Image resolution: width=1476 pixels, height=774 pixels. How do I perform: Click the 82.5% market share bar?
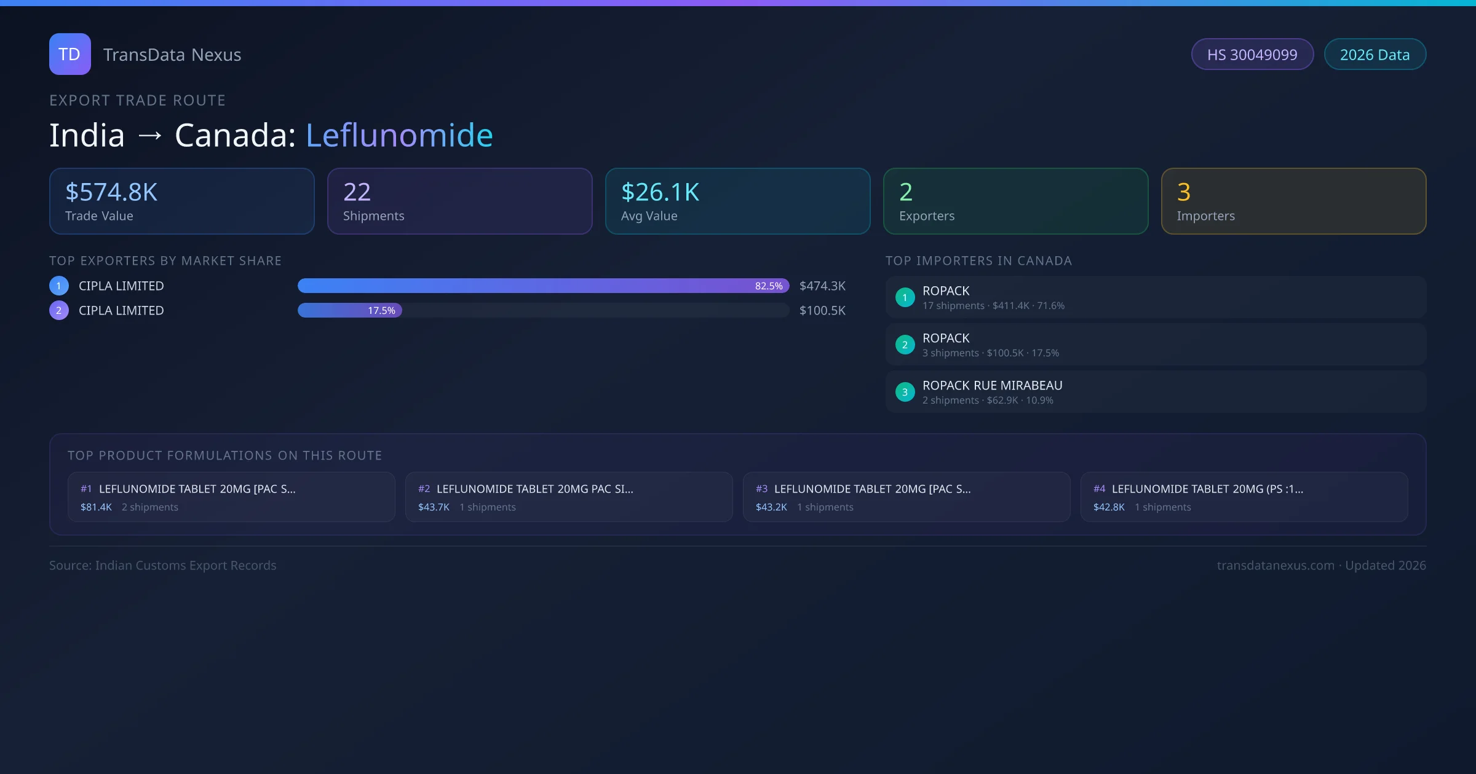click(543, 286)
